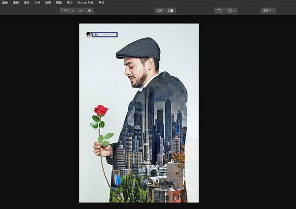Open the Skylum 帳戶 menu
296x209 pixels.
(86, 2)
